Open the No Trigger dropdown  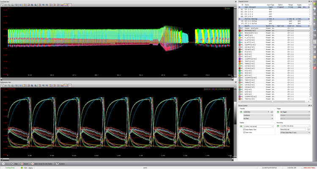[x=295, y=112]
